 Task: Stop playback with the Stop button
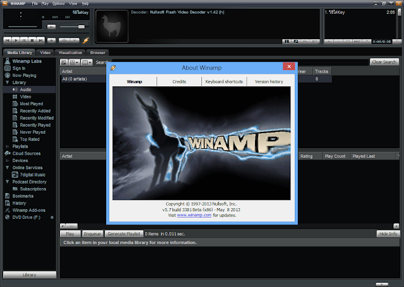point(32,40)
